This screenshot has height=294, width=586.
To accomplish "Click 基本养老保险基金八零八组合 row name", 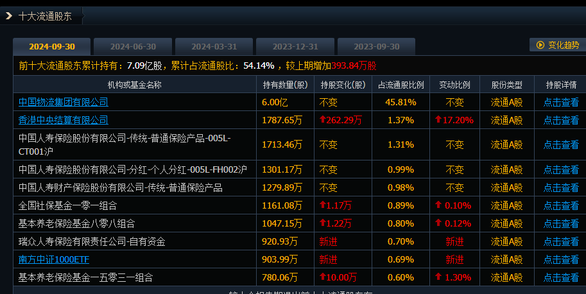I will (x=76, y=223).
